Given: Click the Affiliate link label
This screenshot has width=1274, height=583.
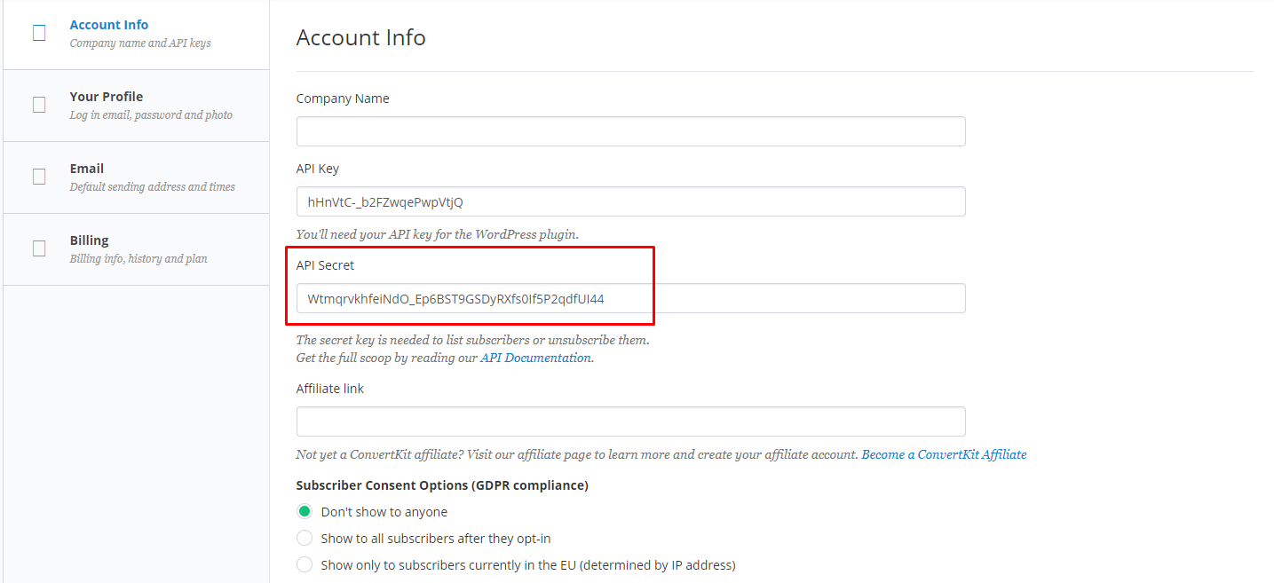Looking at the screenshot, I should (x=330, y=389).
